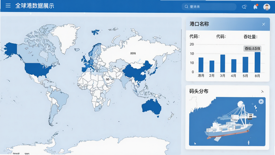Click the chart tooltip label above 8月

[252, 49]
